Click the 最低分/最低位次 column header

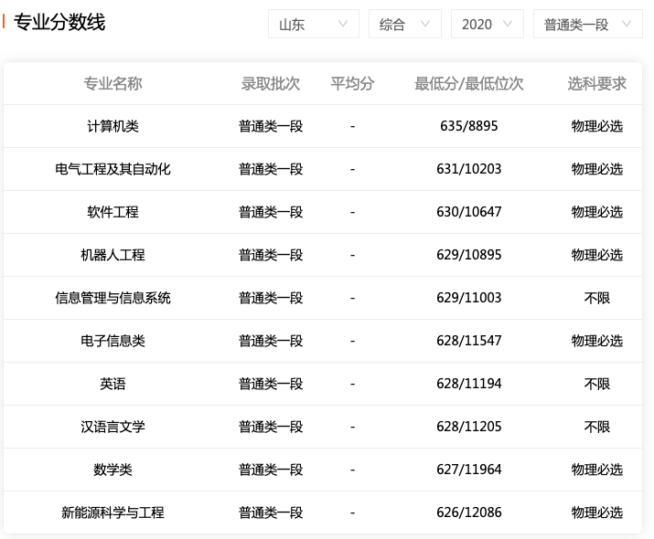[468, 84]
